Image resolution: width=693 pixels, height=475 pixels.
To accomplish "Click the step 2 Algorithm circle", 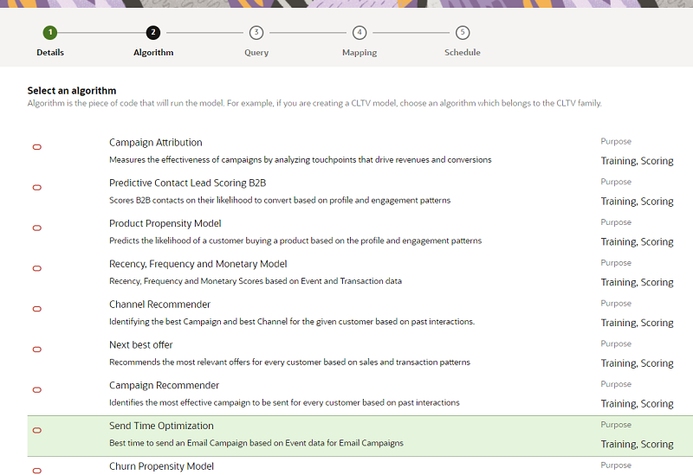I will click(153, 33).
